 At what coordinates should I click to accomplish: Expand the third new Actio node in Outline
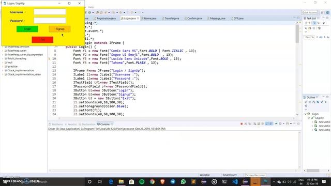(x=312, y=130)
